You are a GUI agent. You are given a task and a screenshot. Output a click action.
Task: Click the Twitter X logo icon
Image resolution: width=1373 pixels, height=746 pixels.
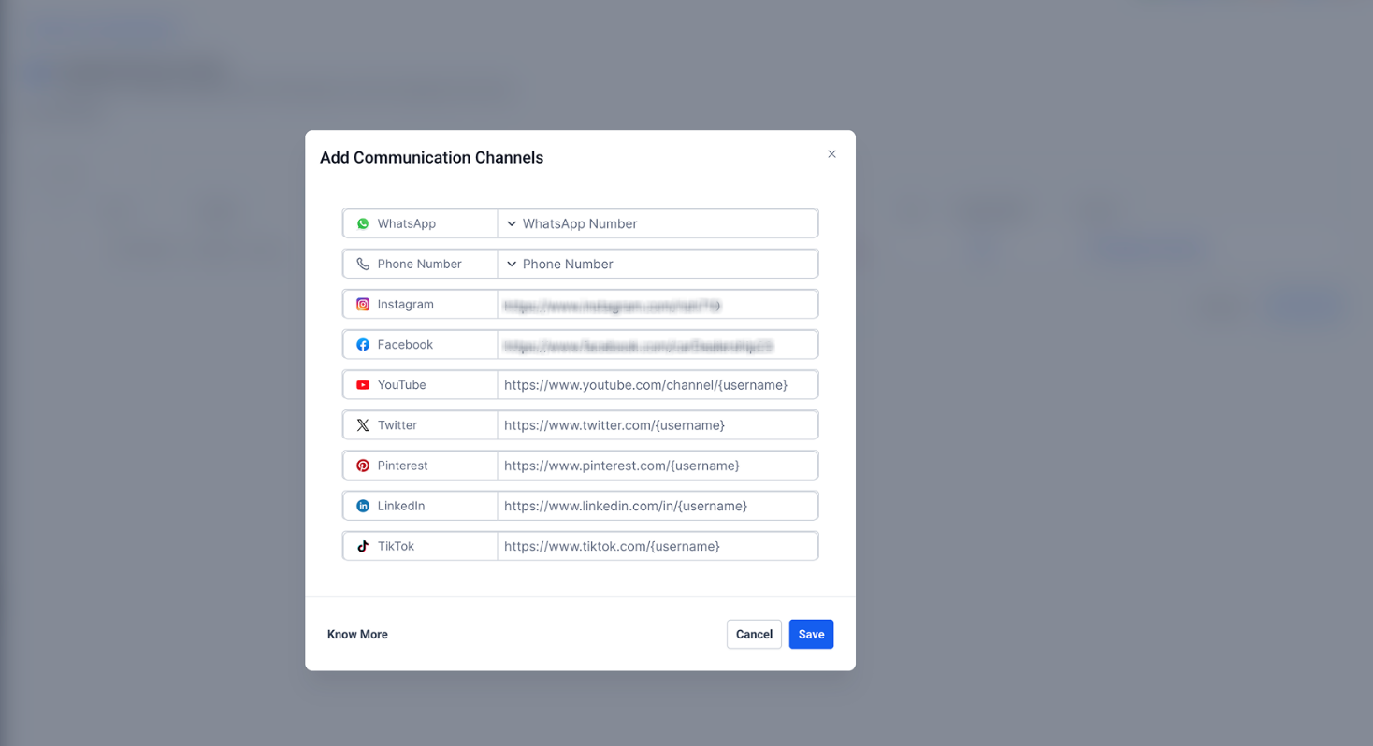[363, 424]
